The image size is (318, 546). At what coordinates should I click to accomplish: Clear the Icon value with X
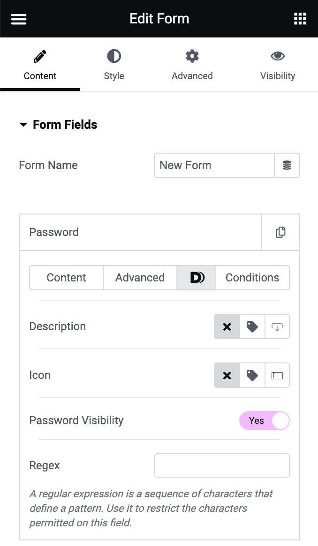227,375
